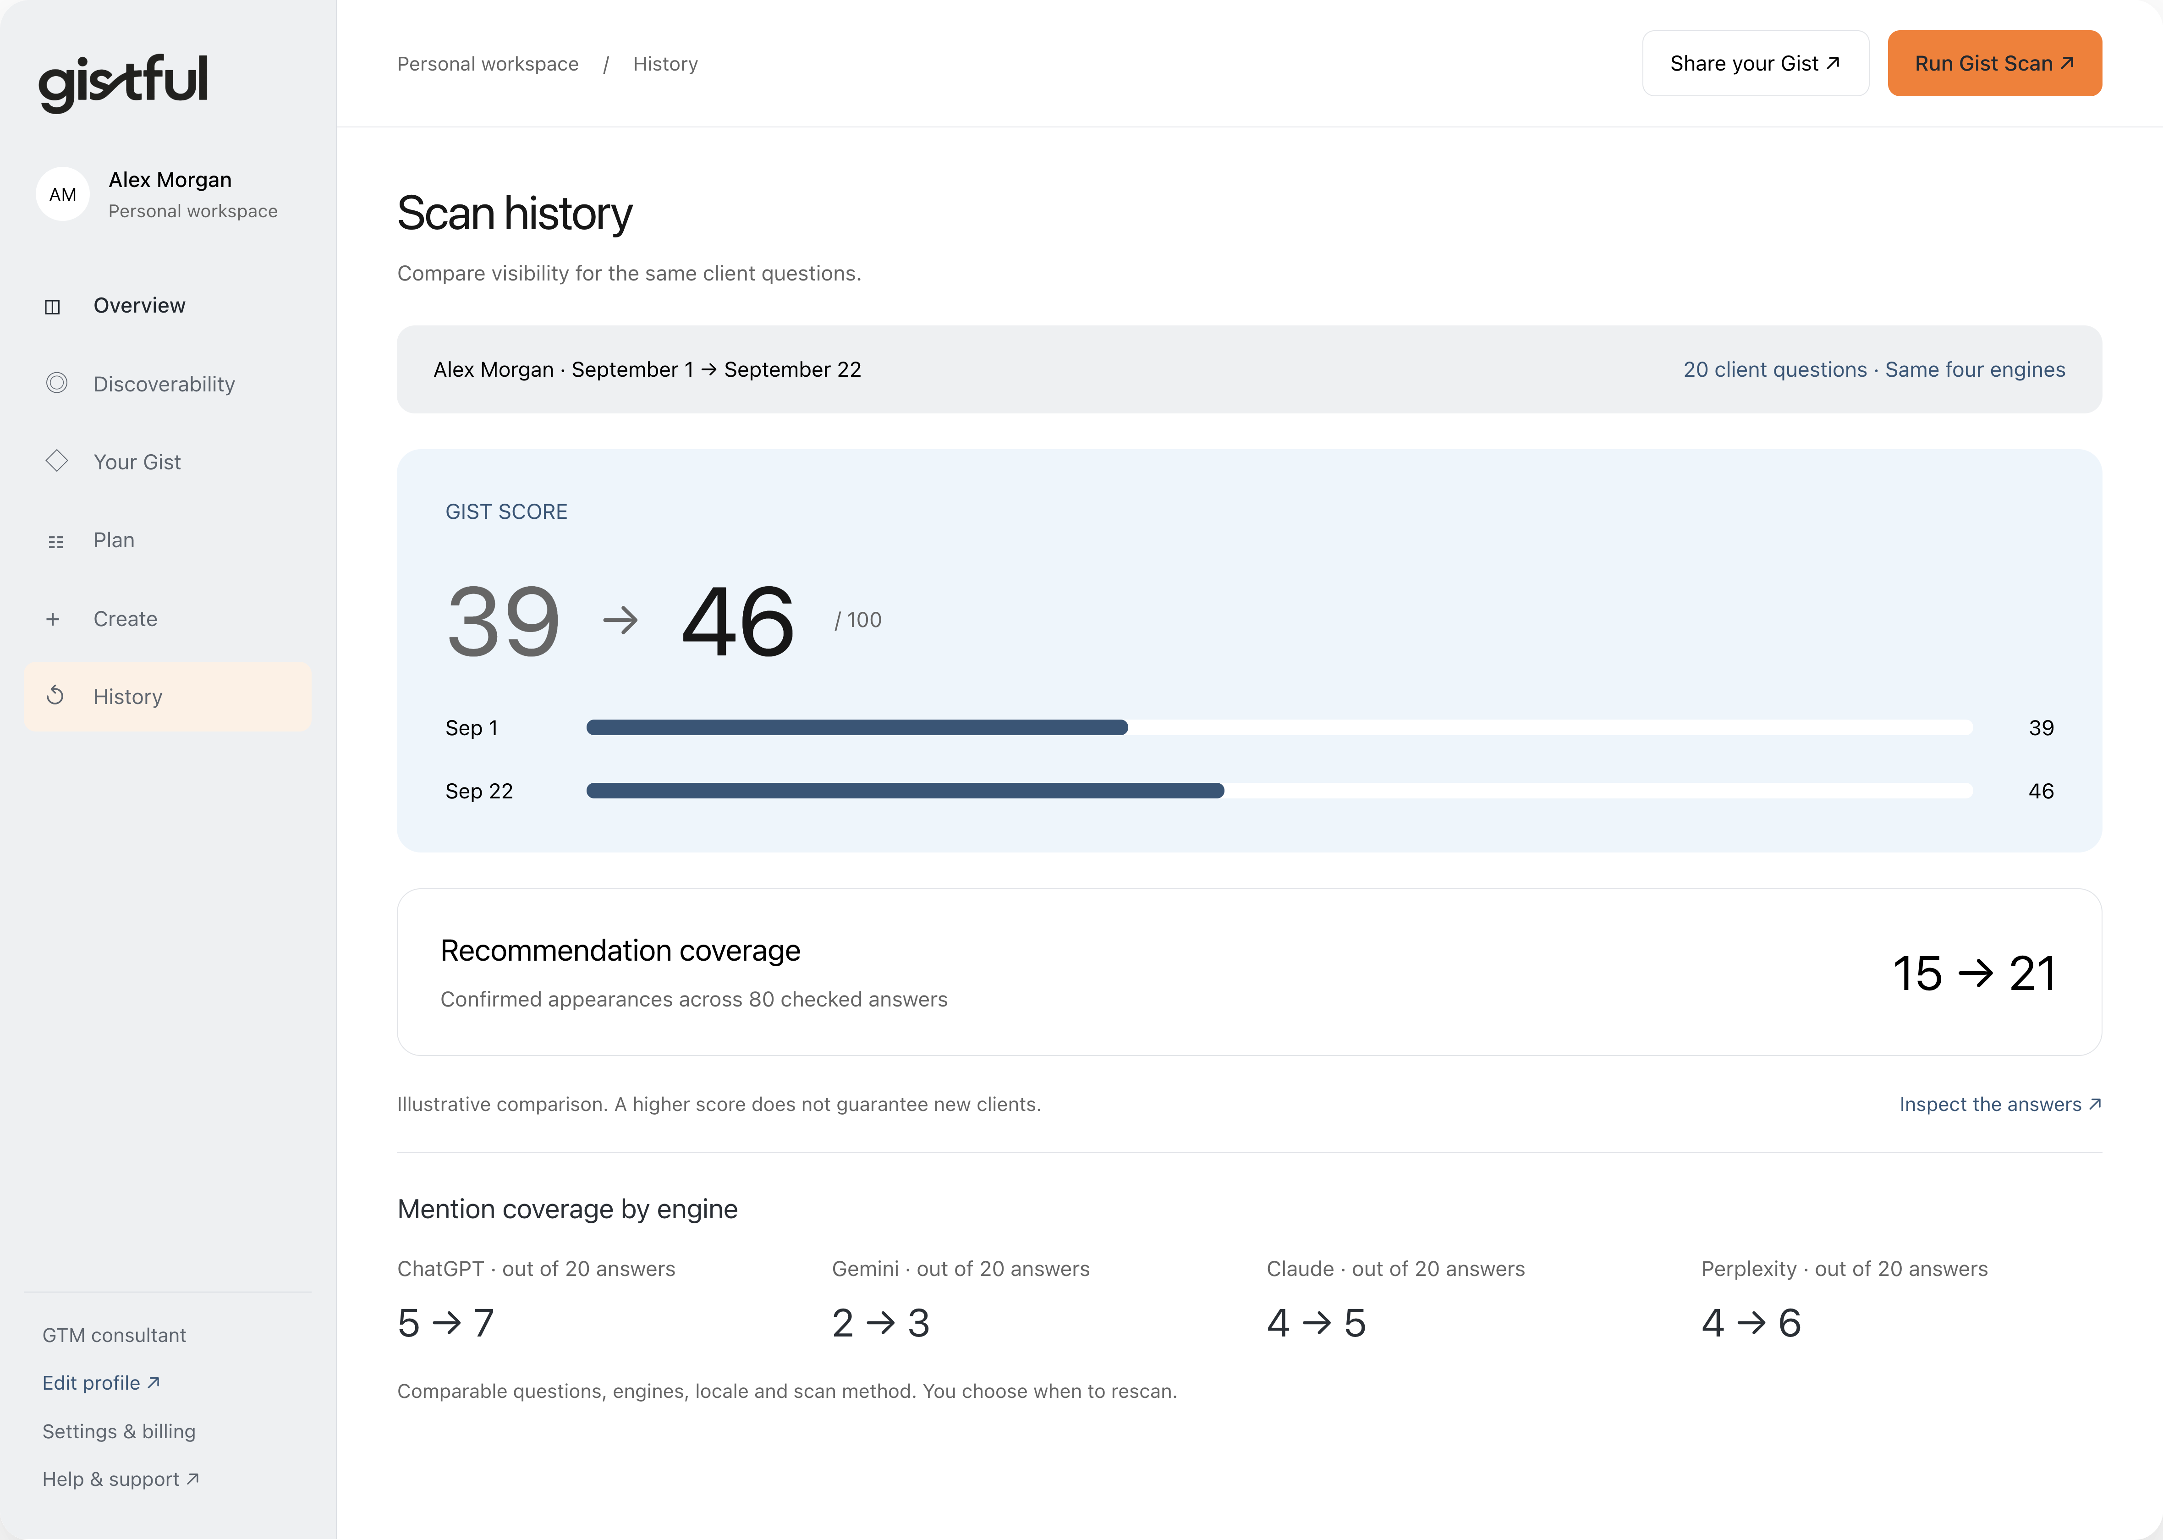Click the Discoverability circle icon
2163x1540 pixels.
click(57, 383)
